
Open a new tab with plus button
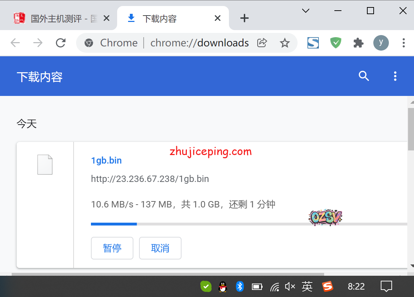click(x=244, y=18)
